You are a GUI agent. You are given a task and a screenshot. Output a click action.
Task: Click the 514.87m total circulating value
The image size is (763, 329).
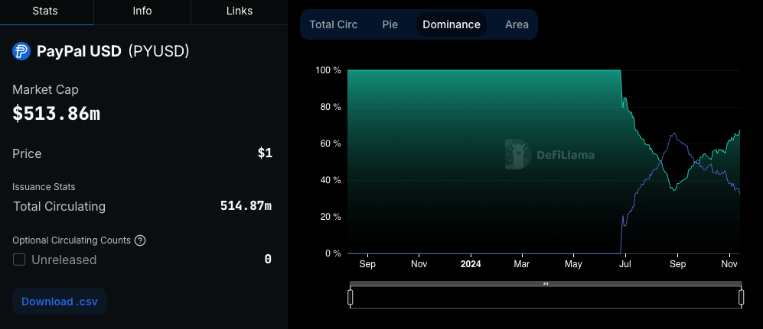pos(246,206)
